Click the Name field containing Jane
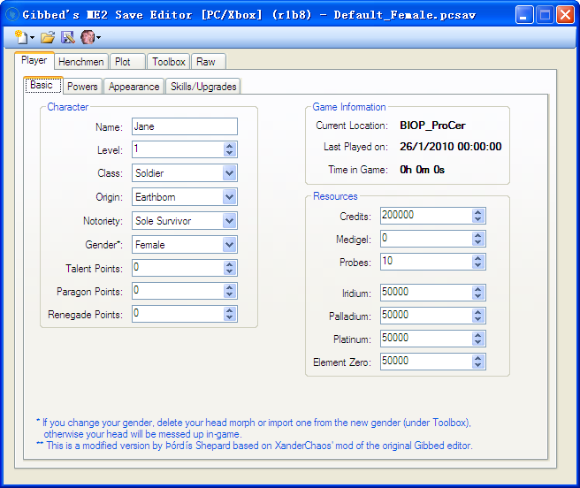Viewport: 580px width, 488px height. coord(185,126)
